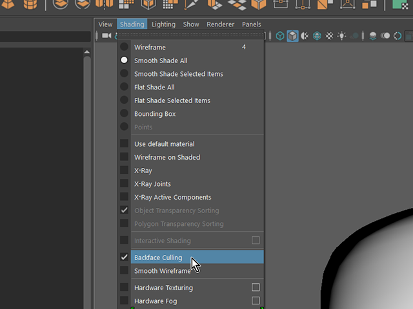Click the grayed Polygon Transparency Sorting item

pyautogui.click(x=190, y=224)
